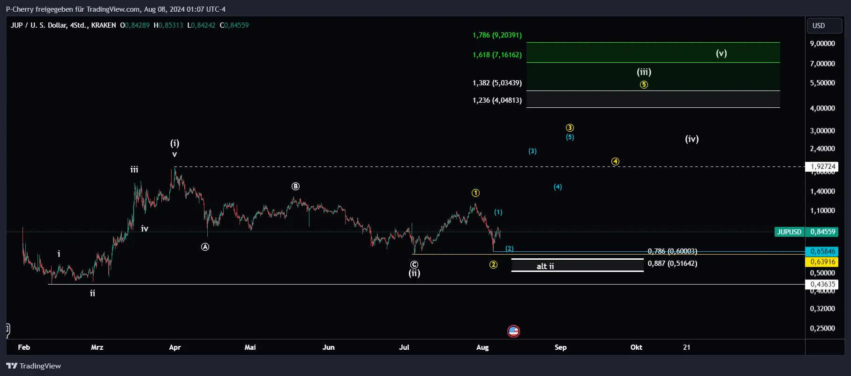The height and width of the screenshot is (376, 851).
Task: Select the (i) label above April peak
Action: tap(174, 143)
